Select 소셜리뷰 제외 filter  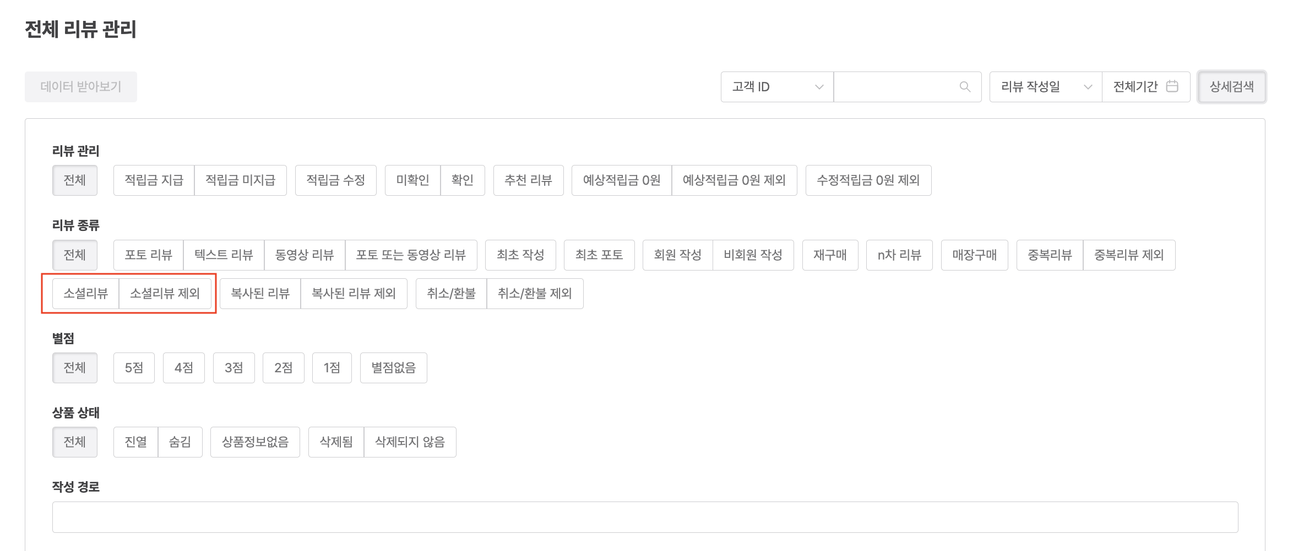click(x=165, y=294)
